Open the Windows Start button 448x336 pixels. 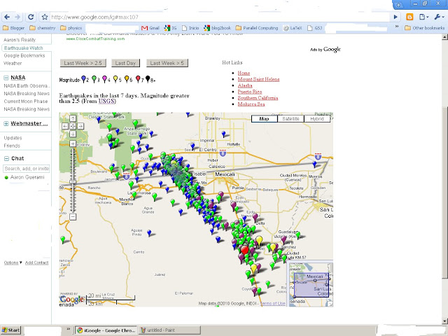click(11, 330)
